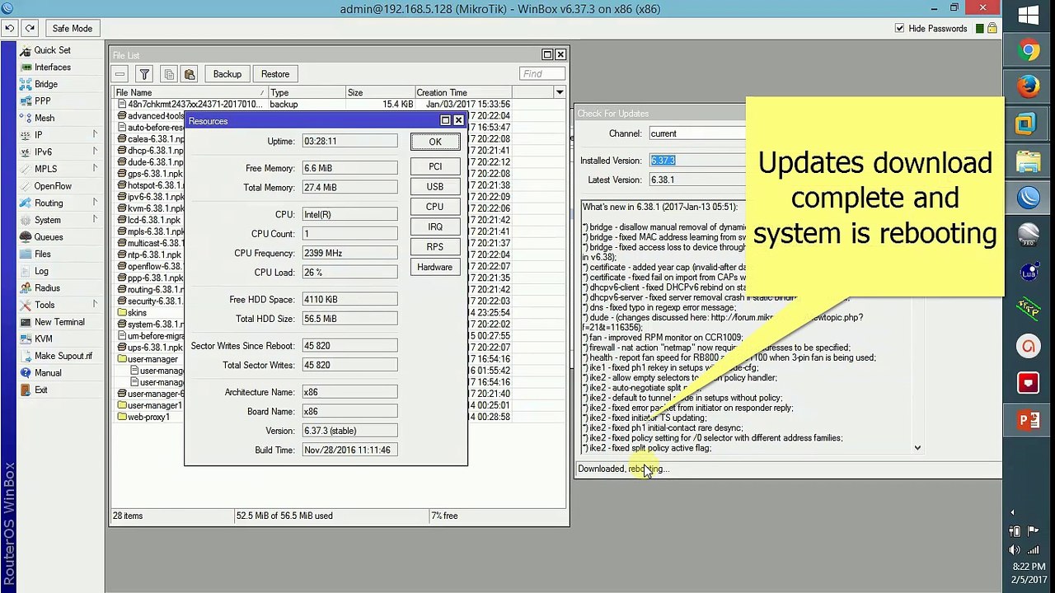The image size is (1055, 593).
Task: Click the copy icon in File List toolbar
Action: click(x=168, y=74)
